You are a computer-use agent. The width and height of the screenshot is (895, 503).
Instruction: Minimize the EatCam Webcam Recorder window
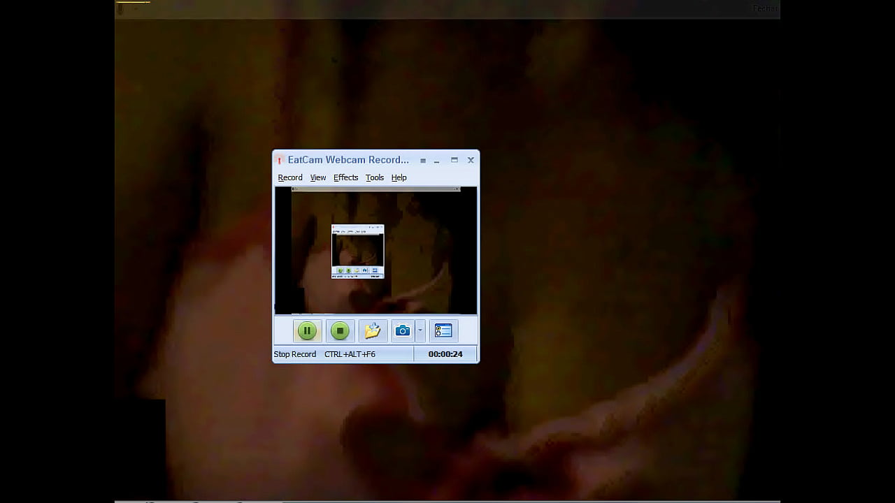tap(437, 160)
